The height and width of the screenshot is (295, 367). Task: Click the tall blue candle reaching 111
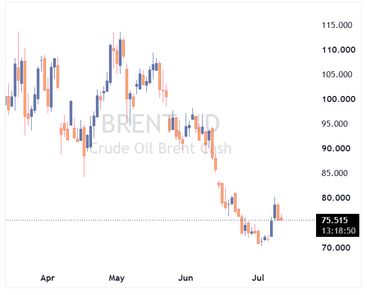coord(110,63)
